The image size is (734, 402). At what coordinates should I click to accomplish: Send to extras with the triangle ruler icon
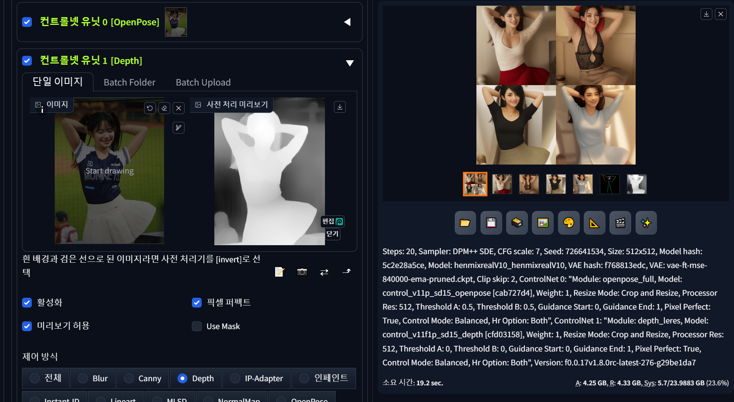click(x=594, y=223)
